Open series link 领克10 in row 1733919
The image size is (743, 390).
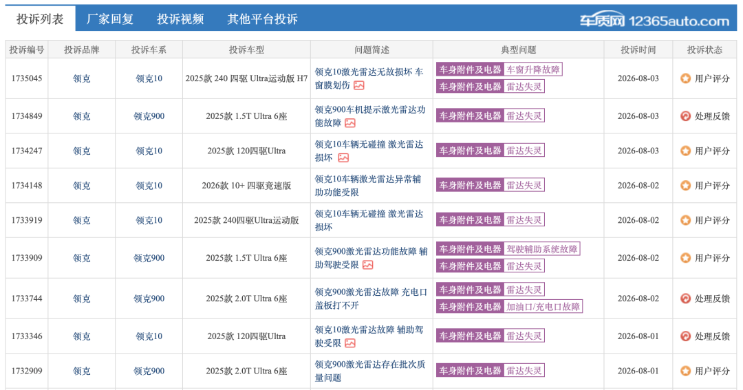[149, 220]
